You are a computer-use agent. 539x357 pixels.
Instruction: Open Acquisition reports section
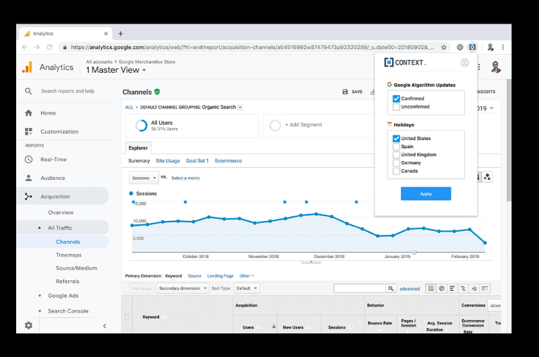55,197
